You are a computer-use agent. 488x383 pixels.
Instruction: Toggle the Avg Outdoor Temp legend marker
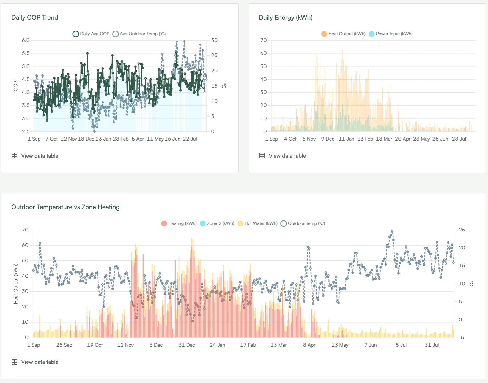(x=116, y=34)
